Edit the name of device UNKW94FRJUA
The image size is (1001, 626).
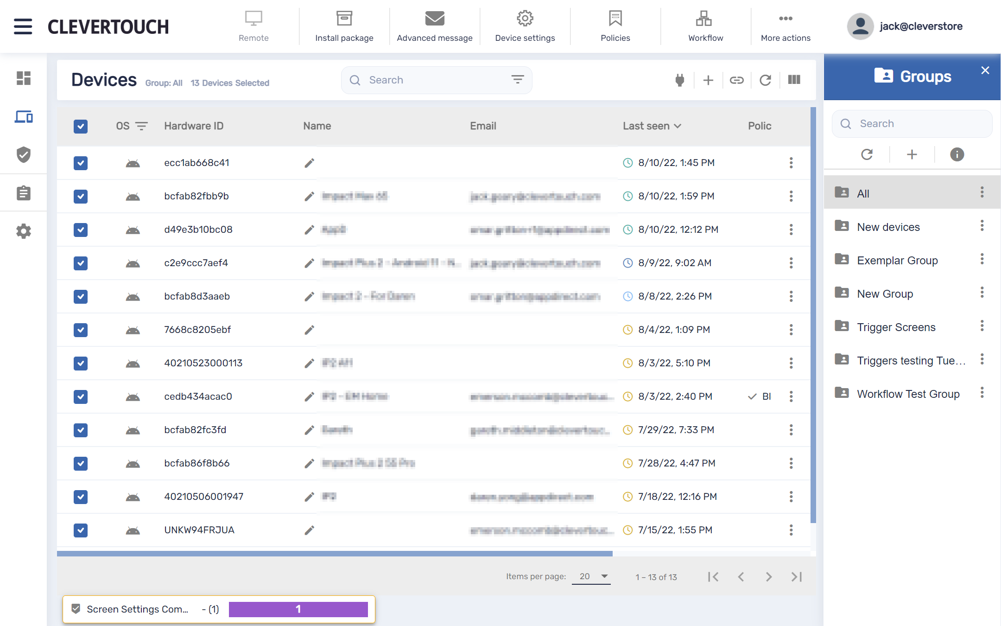click(x=309, y=530)
